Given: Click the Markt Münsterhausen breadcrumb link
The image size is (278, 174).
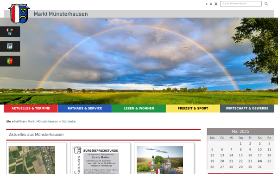Looking at the screenshot, I should 43,122.
